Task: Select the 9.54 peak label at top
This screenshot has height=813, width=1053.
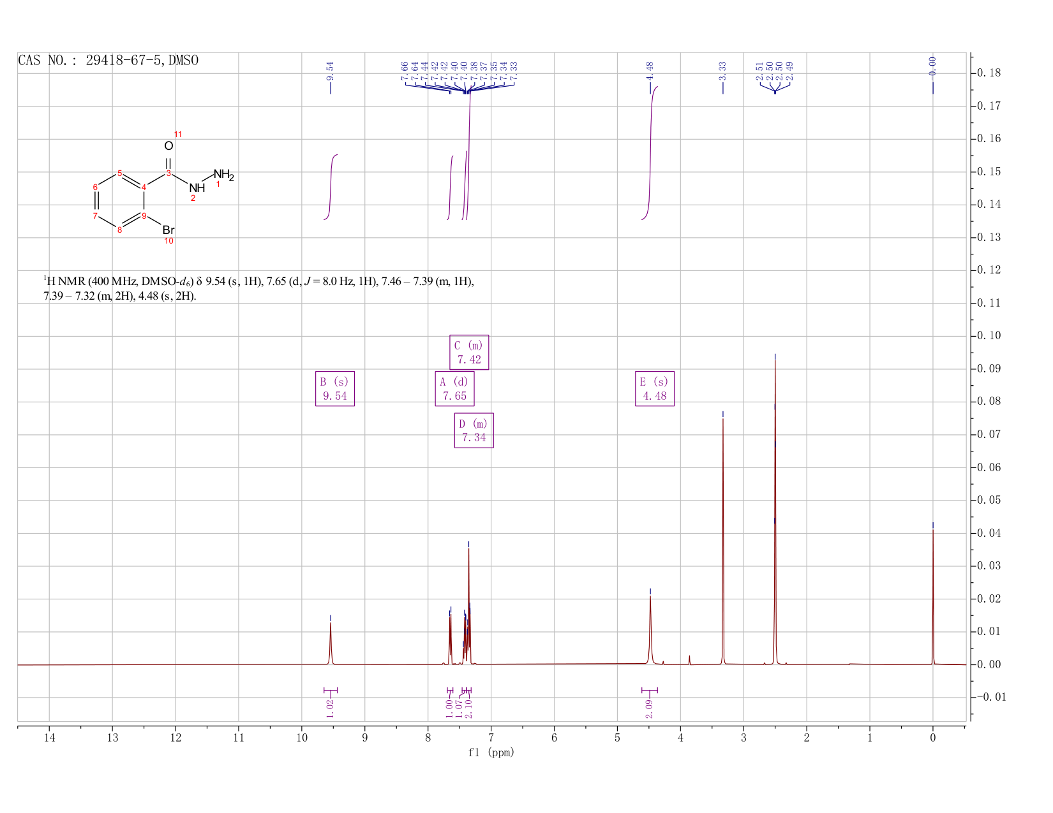Action: click(x=330, y=71)
